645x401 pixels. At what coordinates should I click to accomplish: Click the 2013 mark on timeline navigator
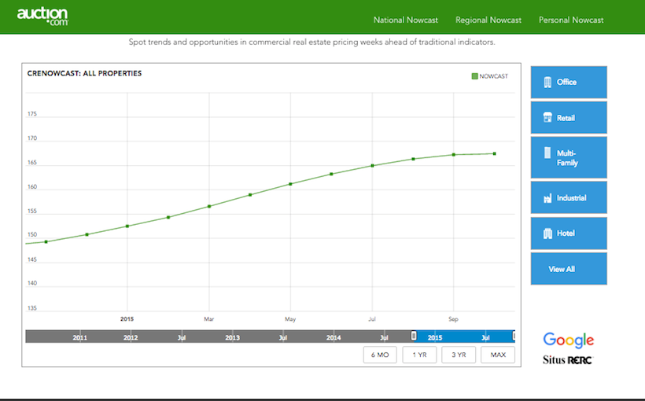click(232, 337)
